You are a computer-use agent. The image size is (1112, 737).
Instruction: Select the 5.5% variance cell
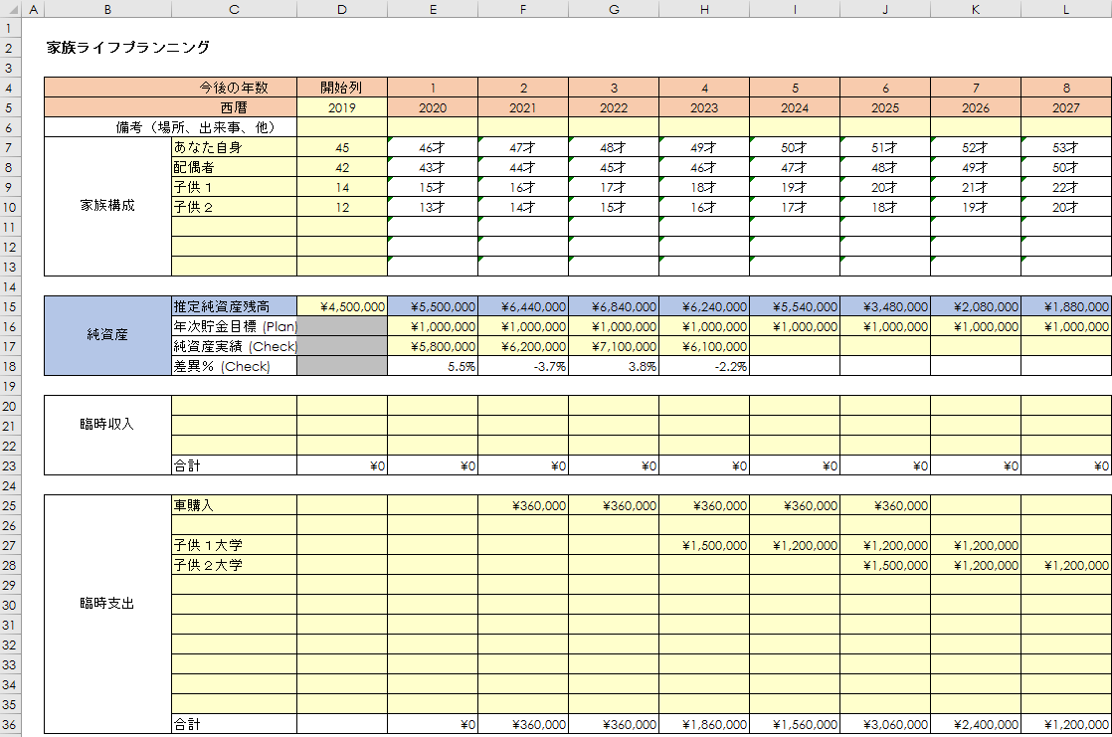click(x=433, y=366)
